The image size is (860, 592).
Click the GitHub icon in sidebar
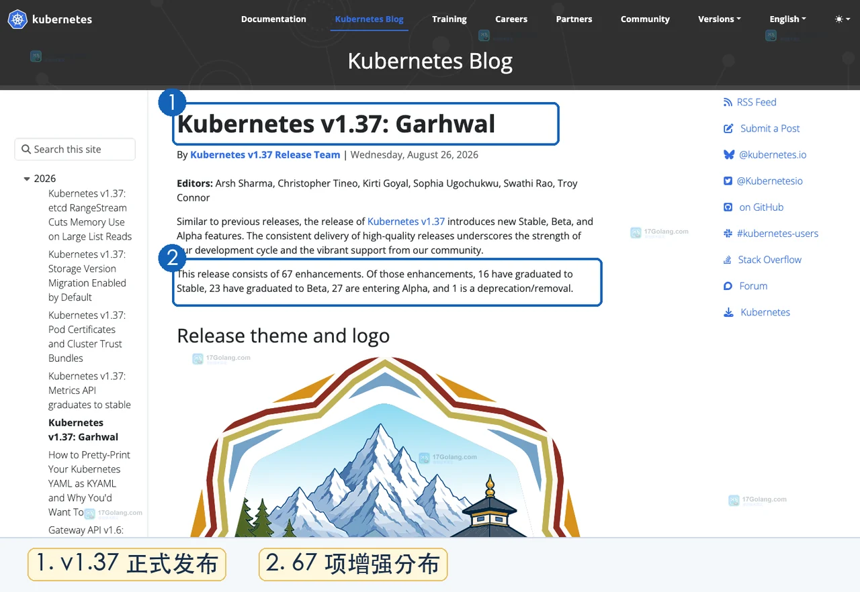[x=728, y=207]
